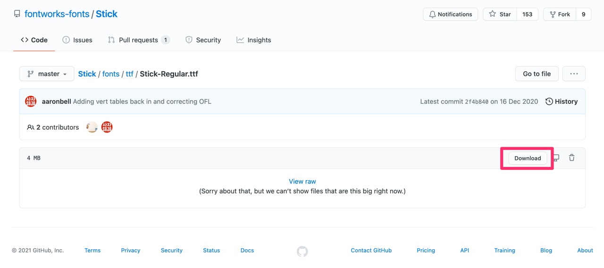The height and width of the screenshot is (268, 604).
Task: Click the 4 MB file size text
Action: pyautogui.click(x=34, y=158)
